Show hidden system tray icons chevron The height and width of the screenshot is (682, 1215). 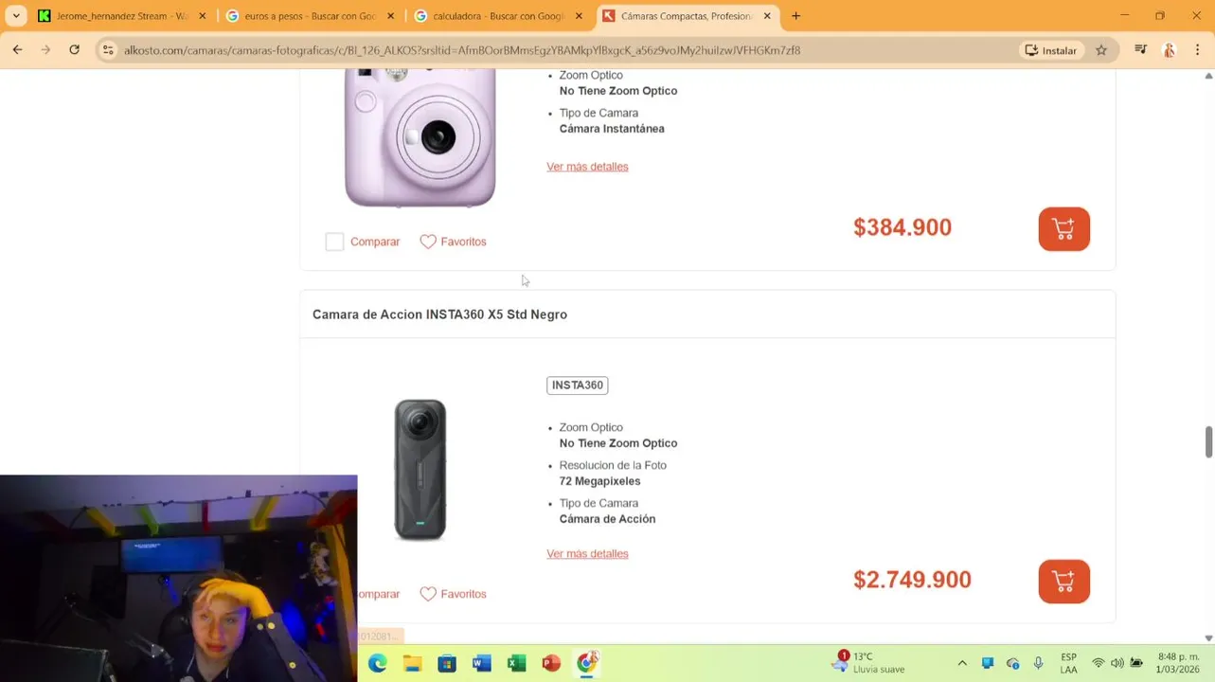(x=962, y=663)
